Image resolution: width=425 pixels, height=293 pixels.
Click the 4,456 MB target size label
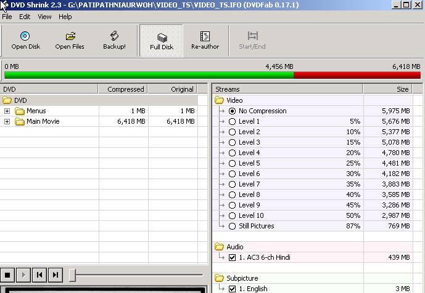[x=279, y=66]
